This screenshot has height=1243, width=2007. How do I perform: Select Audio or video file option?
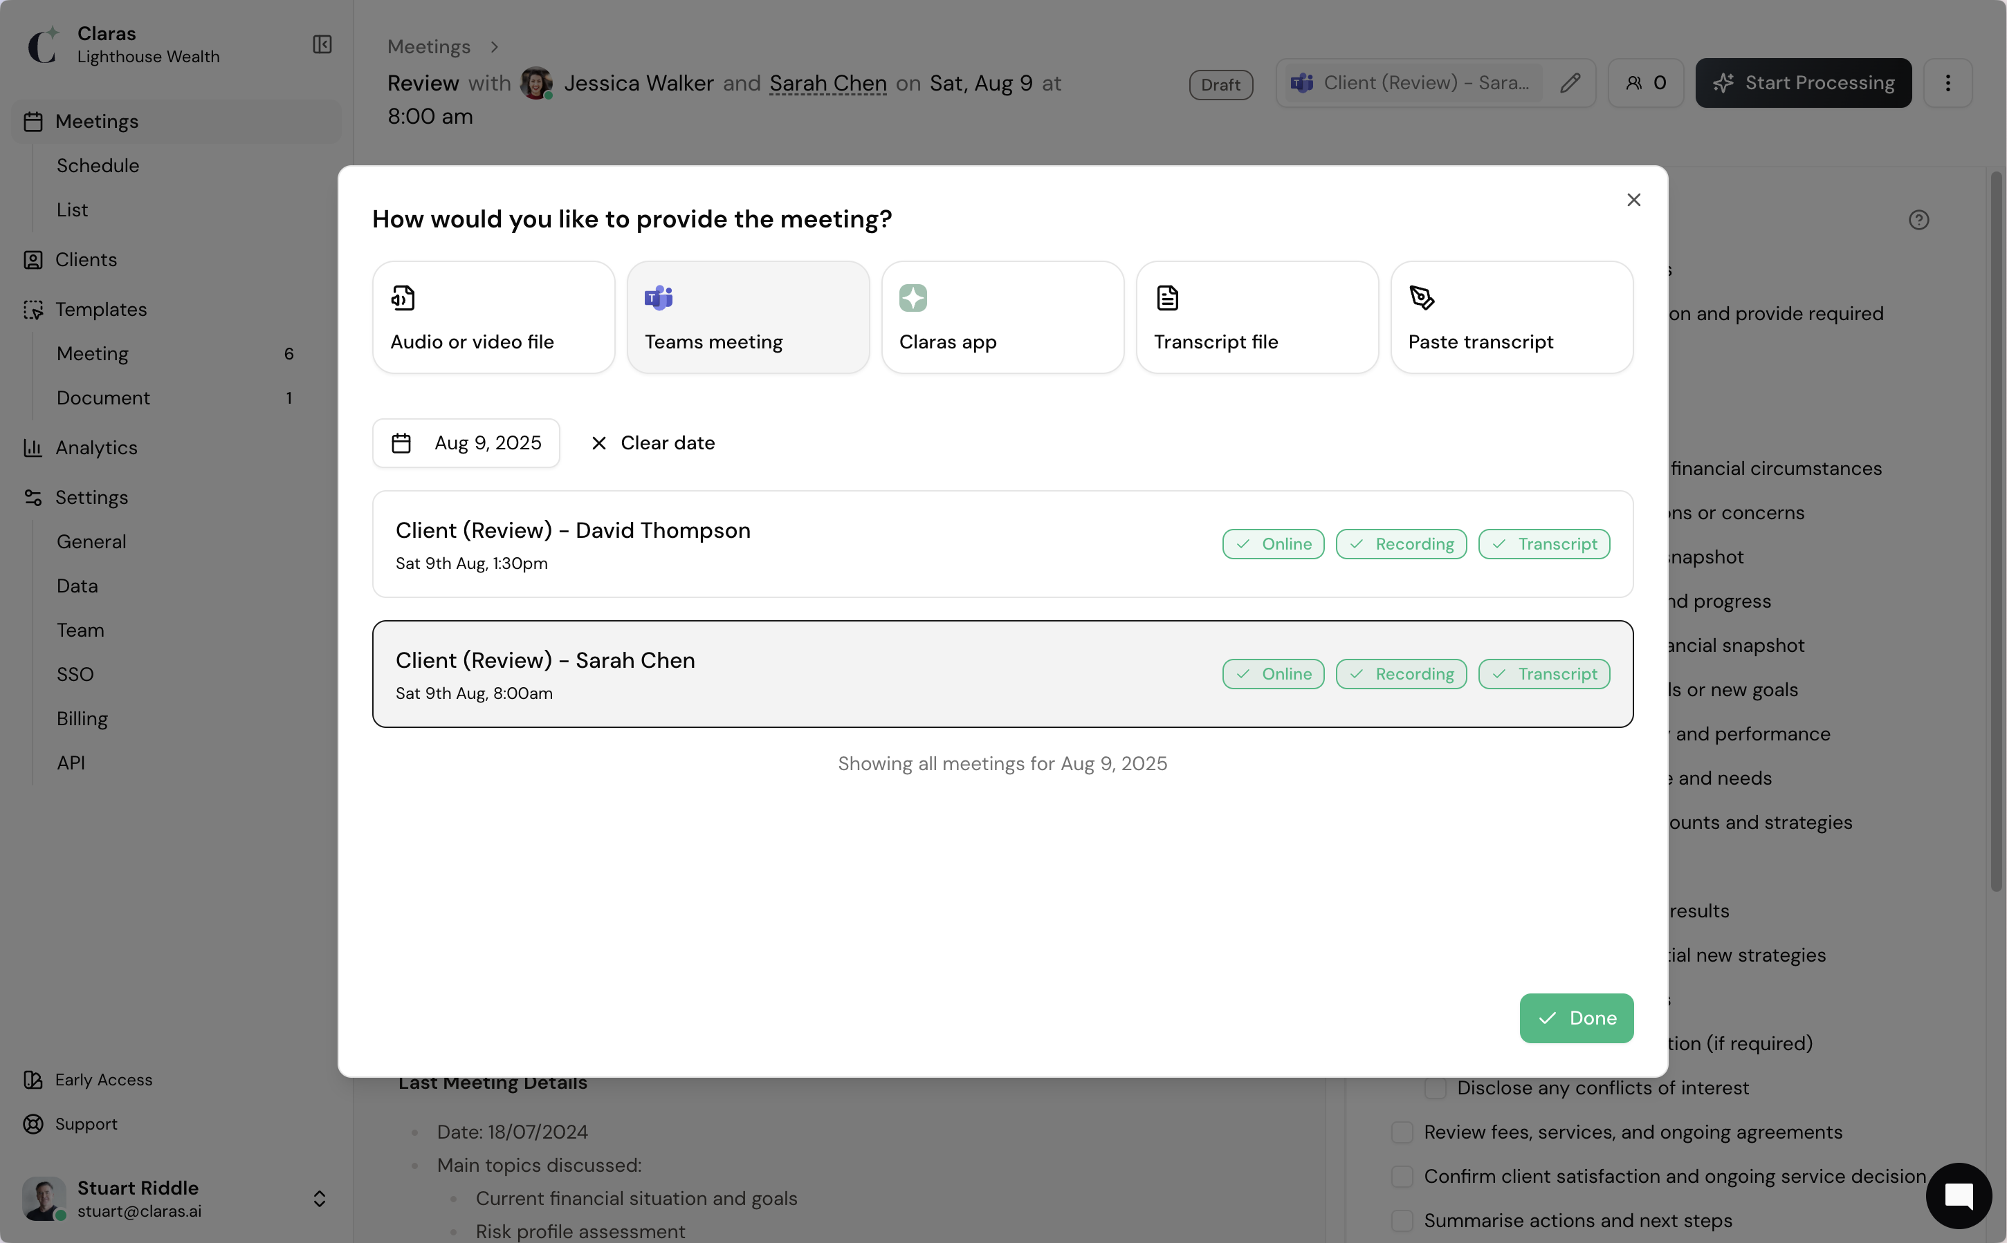point(493,317)
